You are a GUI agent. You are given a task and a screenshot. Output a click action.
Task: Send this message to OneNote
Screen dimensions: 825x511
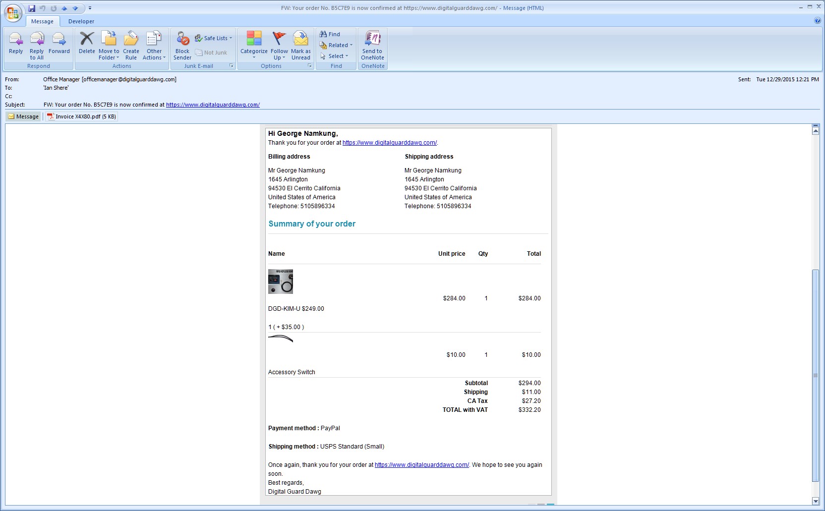click(x=372, y=45)
